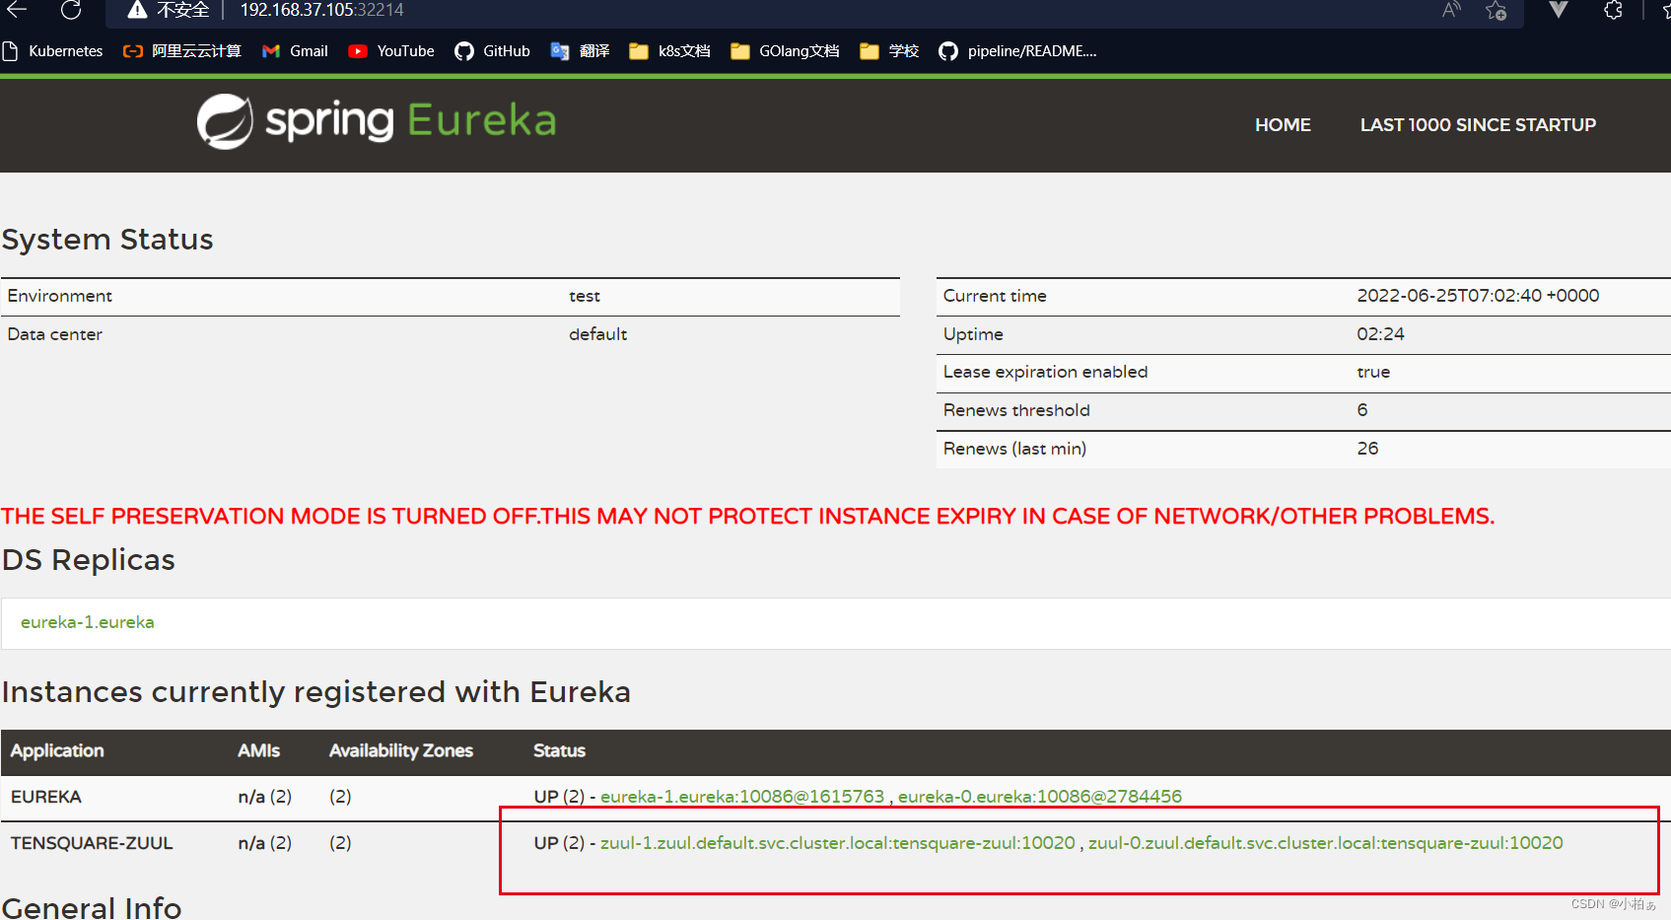Click the Lease expiration enabled label
Image resolution: width=1671 pixels, height=920 pixels.
(x=1045, y=372)
